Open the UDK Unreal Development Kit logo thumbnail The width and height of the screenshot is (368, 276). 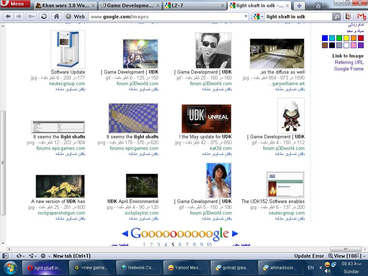click(206, 119)
